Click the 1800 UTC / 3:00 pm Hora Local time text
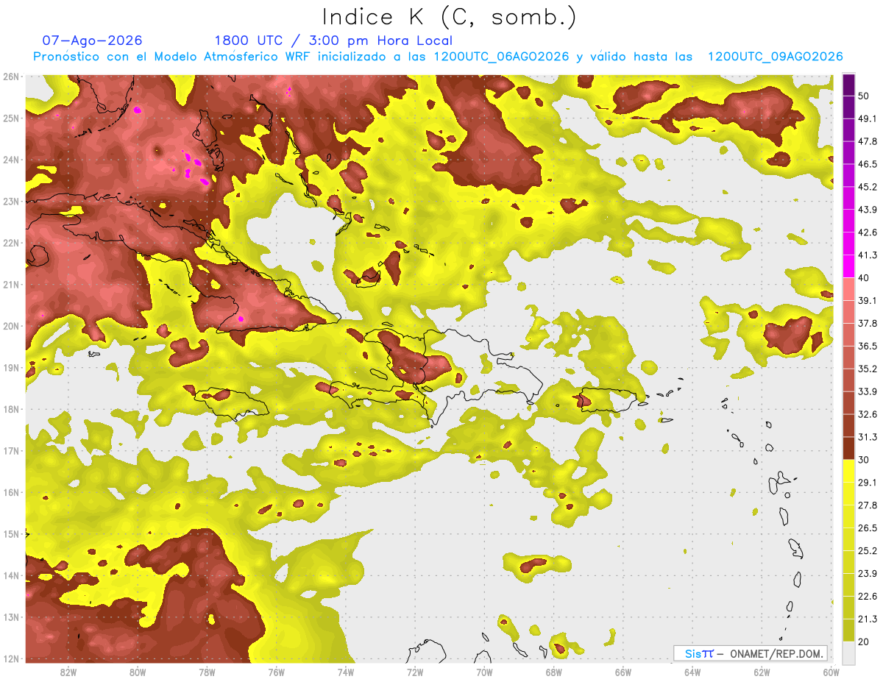 click(333, 40)
